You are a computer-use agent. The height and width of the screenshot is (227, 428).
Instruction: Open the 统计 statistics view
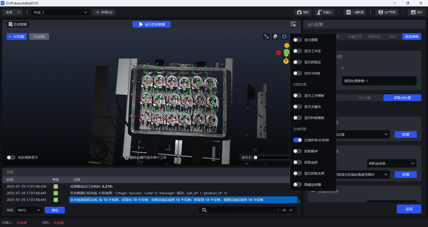[416, 12]
